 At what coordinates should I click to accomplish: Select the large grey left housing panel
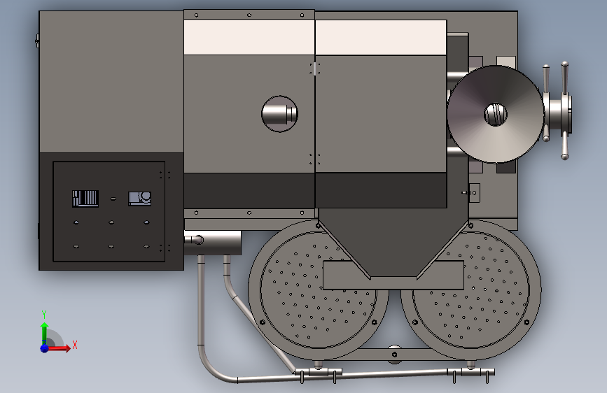click(111, 82)
